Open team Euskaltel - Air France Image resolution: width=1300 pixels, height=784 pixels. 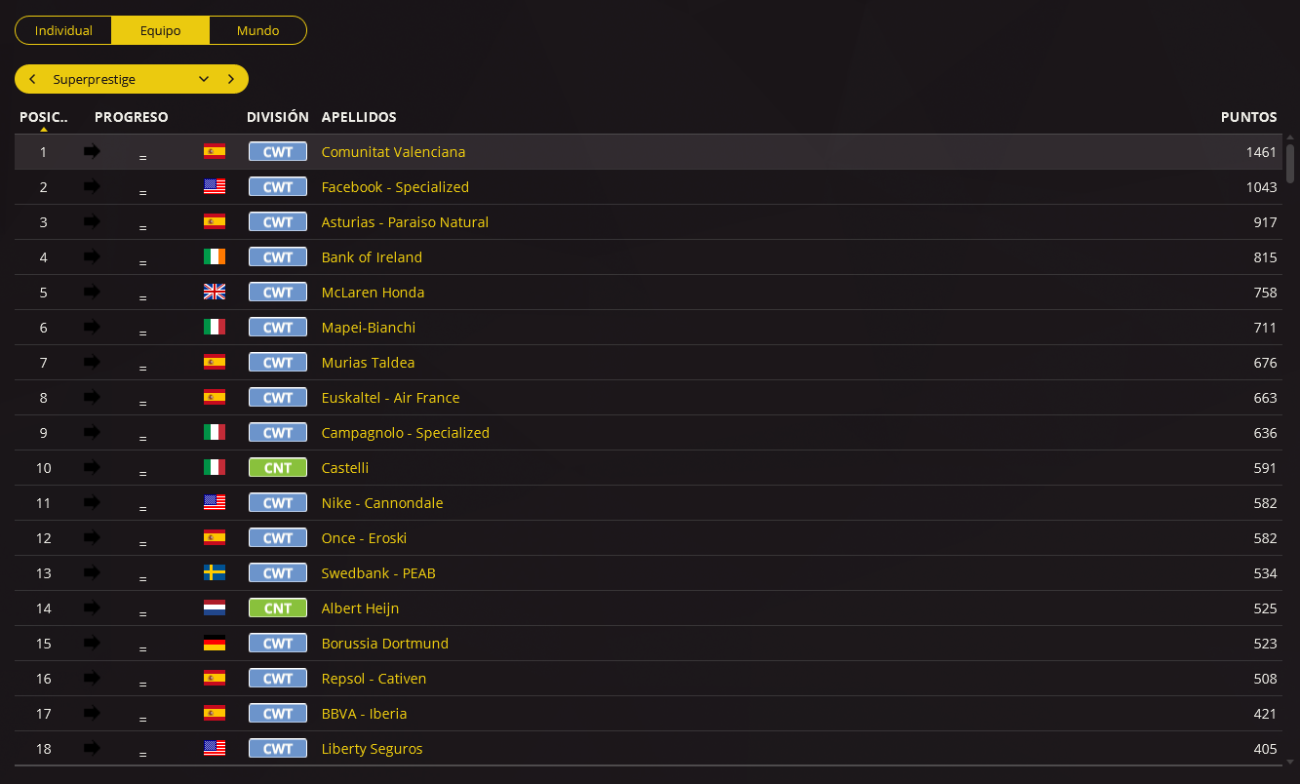click(x=390, y=398)
